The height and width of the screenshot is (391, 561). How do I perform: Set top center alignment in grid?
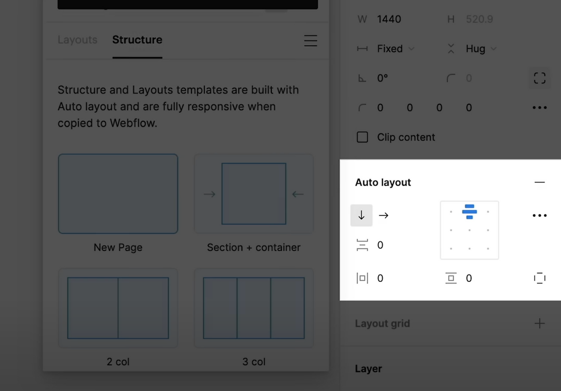click(469, 212)
